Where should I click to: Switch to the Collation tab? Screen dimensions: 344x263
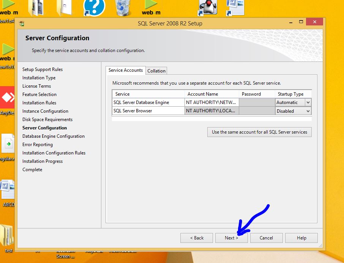pyautogui.click(x=156, y=71)
